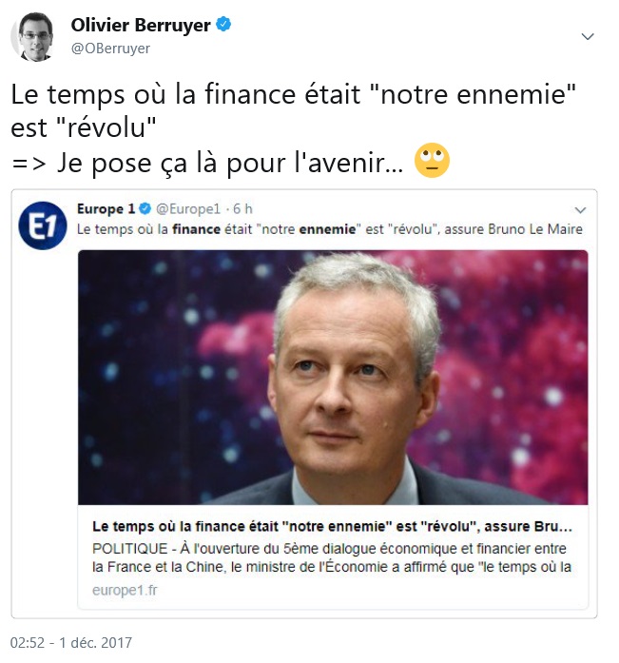Open the Bruno Le Maire article photo

click(333, 378)
